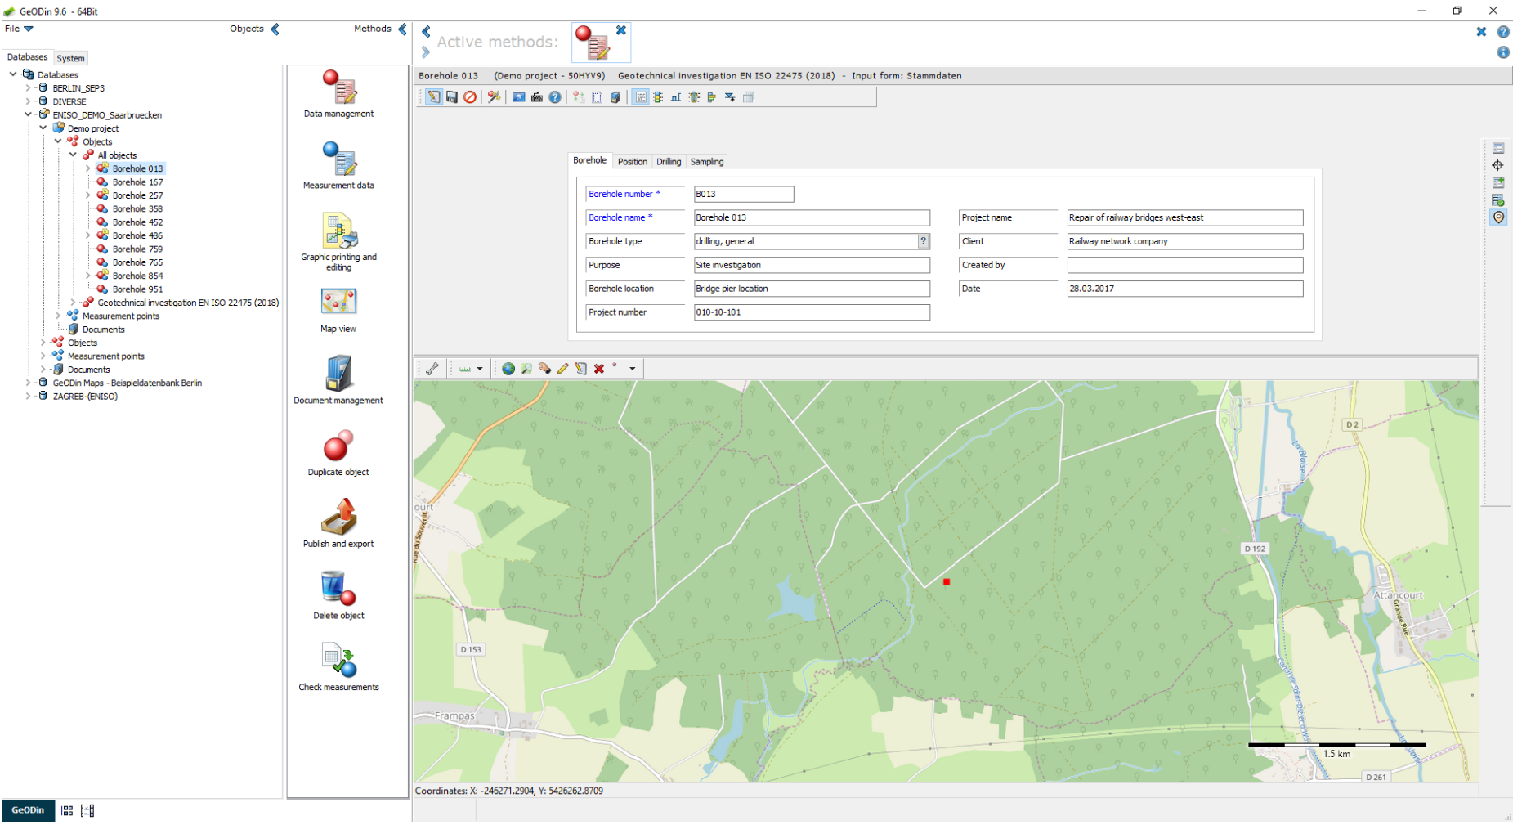Switch to the Position tab

pyautogui.click(x=632, y=162)
